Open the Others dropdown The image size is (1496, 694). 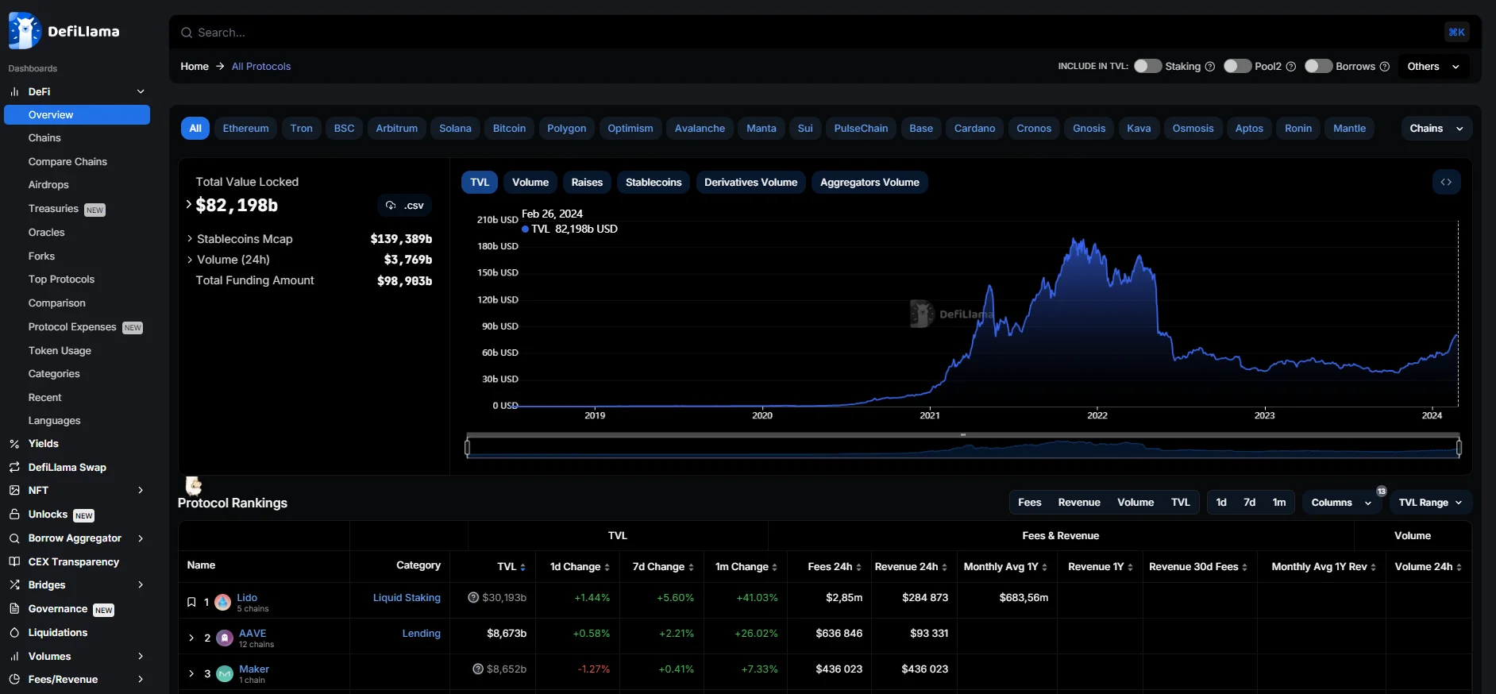click(1434, 67)
